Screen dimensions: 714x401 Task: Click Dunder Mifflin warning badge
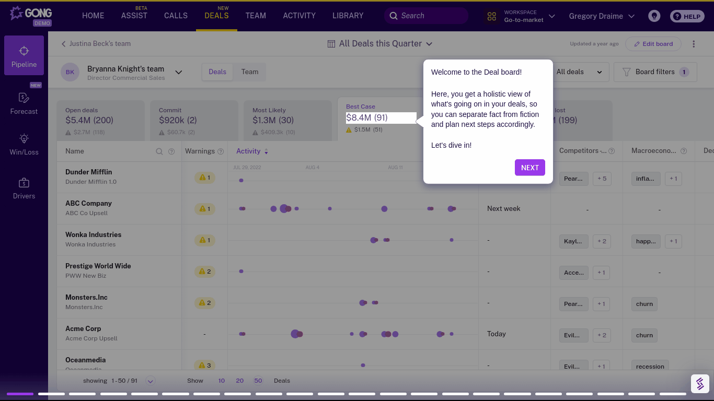[x=204, y=178]
